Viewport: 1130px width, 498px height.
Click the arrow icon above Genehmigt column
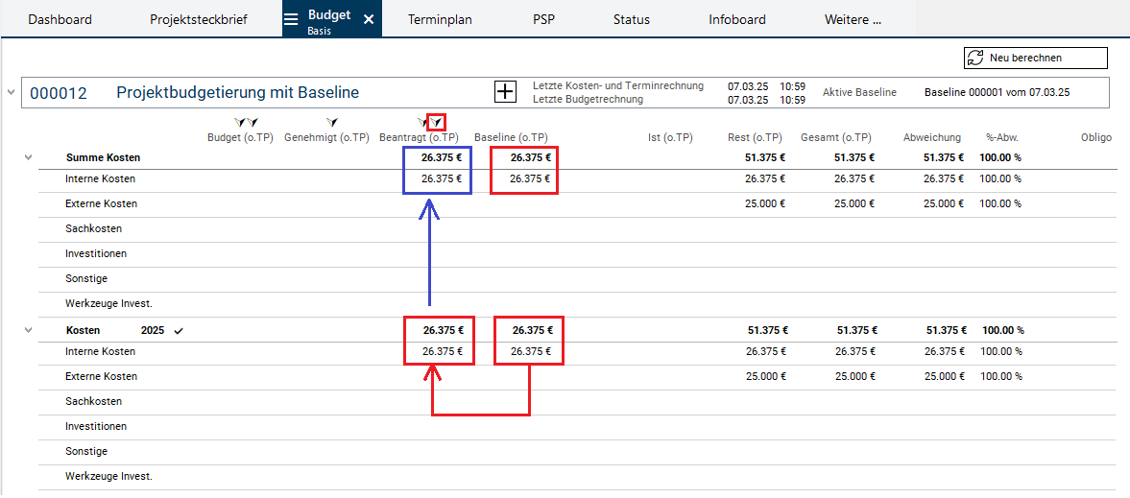pyautogui.click(x=330, y=122)
